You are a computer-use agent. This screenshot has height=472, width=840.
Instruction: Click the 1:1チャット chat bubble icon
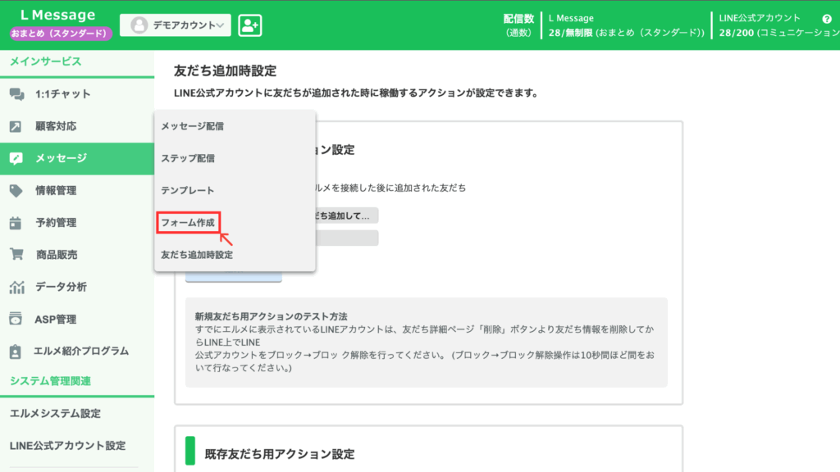click(x=16, y=94)
